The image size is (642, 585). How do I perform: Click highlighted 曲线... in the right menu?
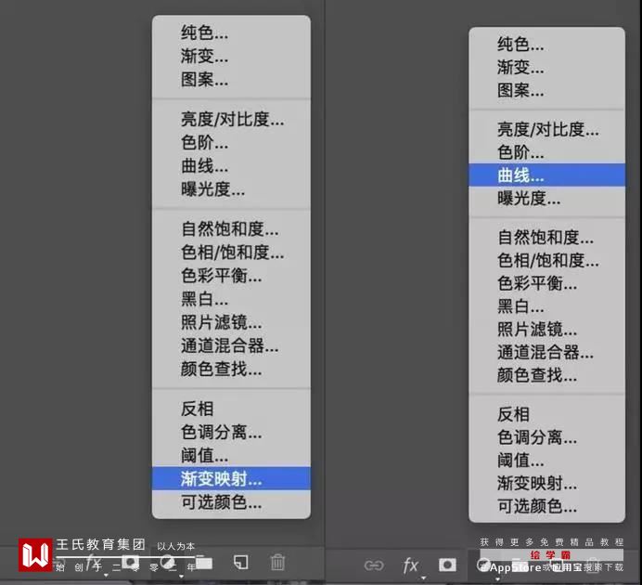pyautogui.click(x=546, y=175)
